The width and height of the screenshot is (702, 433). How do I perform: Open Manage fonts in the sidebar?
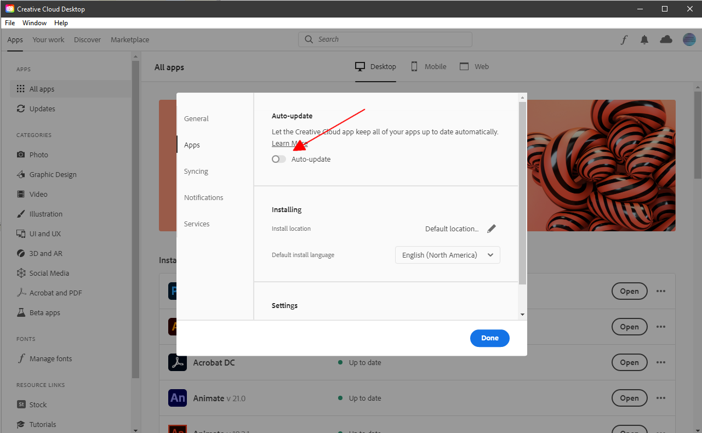(x=51, y=358)
